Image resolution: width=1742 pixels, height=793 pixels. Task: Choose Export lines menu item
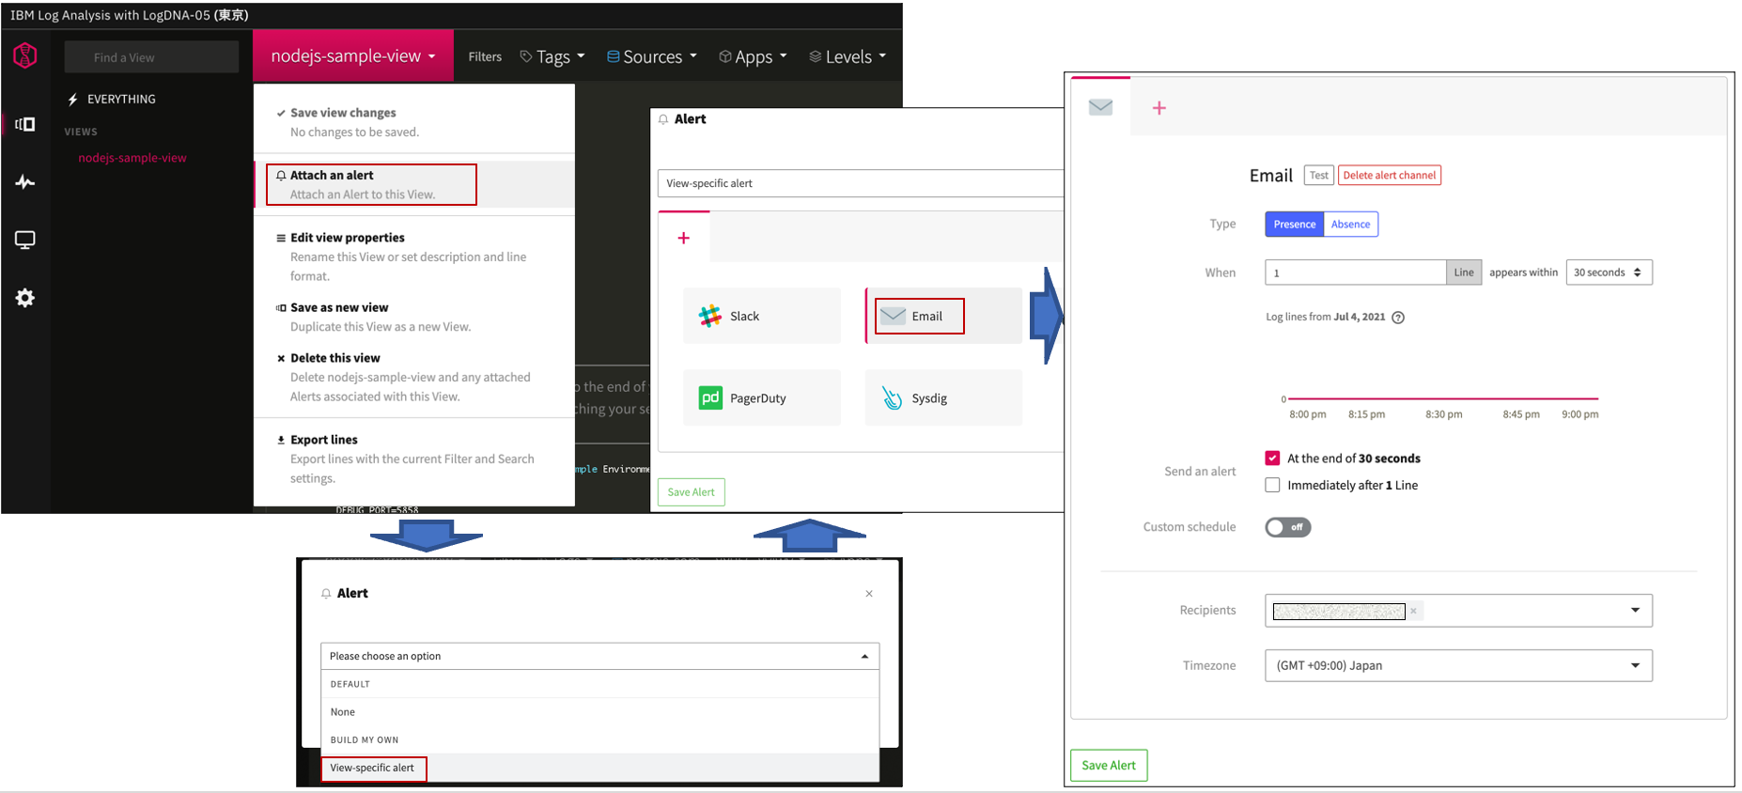coord(414,459)
